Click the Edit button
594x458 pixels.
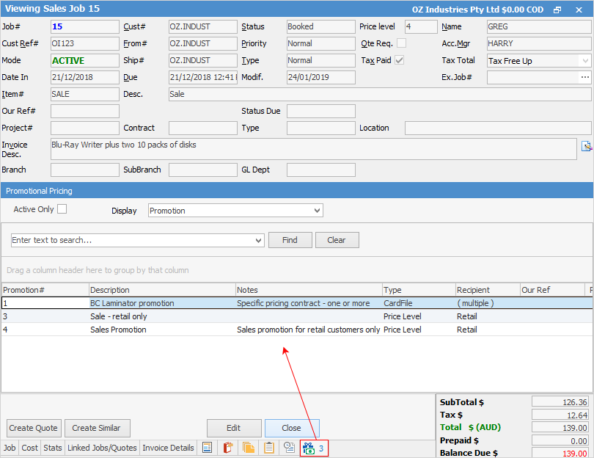tap(234, 428)
